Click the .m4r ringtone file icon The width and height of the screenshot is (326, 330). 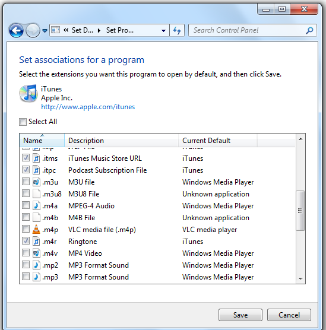pyautogui.click(x=36, y=241)
